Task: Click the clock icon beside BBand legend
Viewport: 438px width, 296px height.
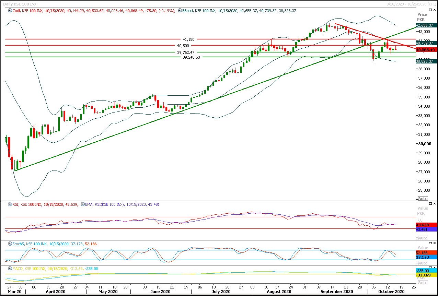Action: (180, 11)
